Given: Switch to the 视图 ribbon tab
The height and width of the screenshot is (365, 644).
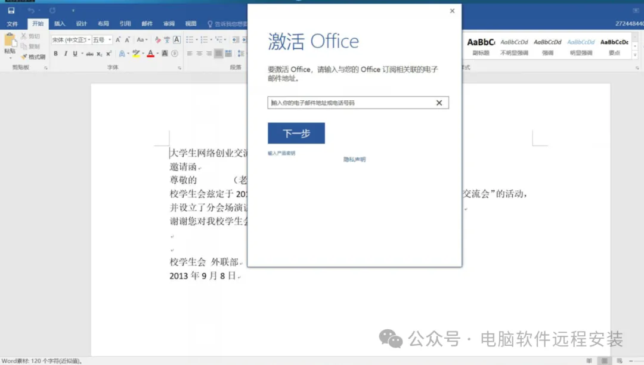Looking at the screenshot, I should (x=191, y=24).
